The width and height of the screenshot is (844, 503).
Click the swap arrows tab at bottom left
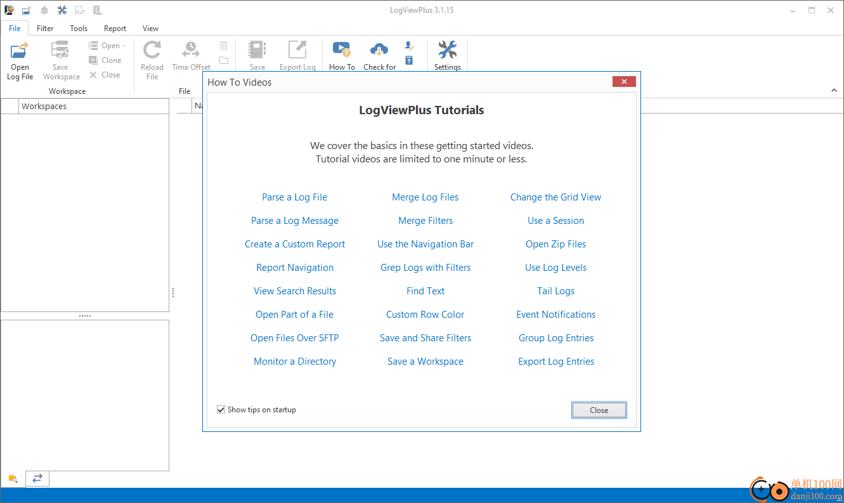pyautogui.click(x=37, y=479)
